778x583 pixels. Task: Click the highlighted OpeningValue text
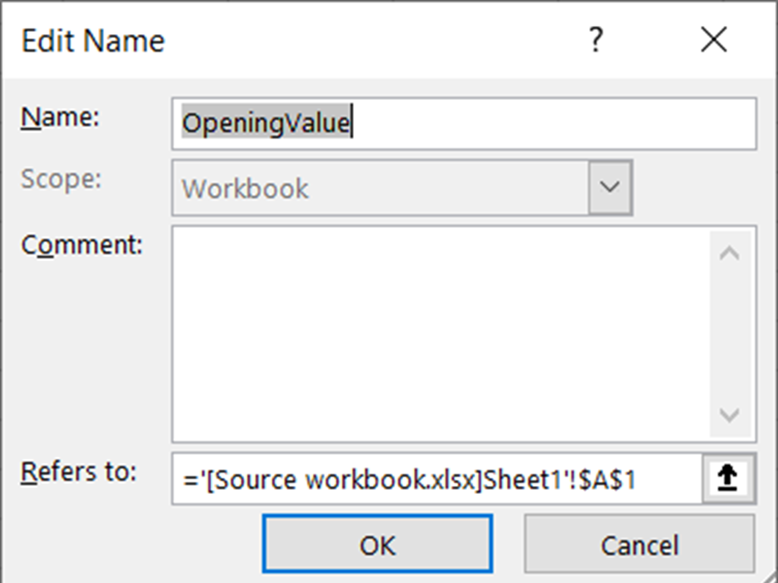click(x=265, y=123)
